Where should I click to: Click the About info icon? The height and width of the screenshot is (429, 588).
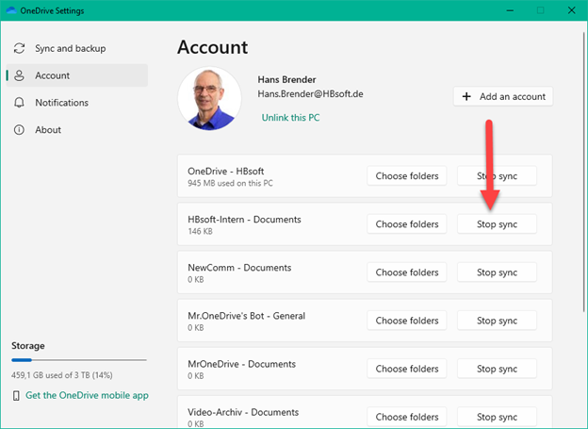tap(19, 130)
